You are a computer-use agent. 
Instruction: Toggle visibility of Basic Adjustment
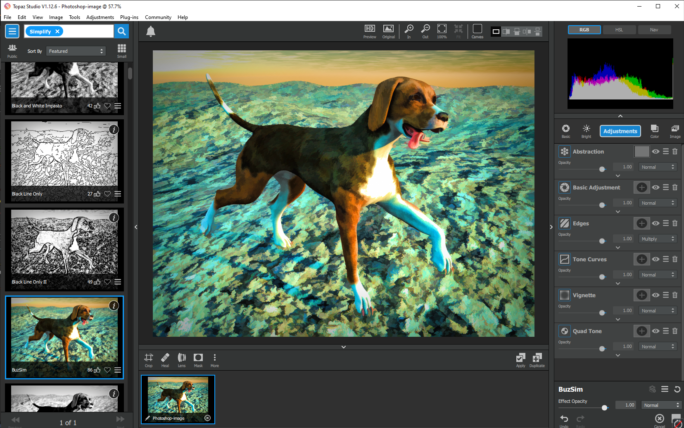pos(656,187)
